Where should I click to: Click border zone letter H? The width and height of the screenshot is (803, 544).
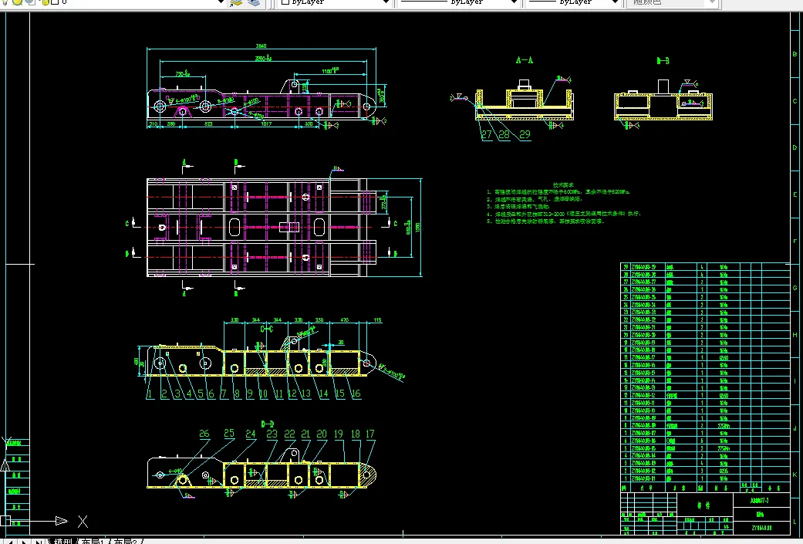(x=795, y=335)
